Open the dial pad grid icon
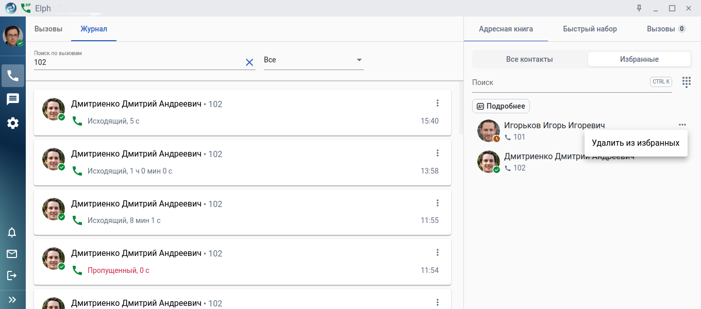The height and width of the screenshot is (309, 701). point(686,82)
